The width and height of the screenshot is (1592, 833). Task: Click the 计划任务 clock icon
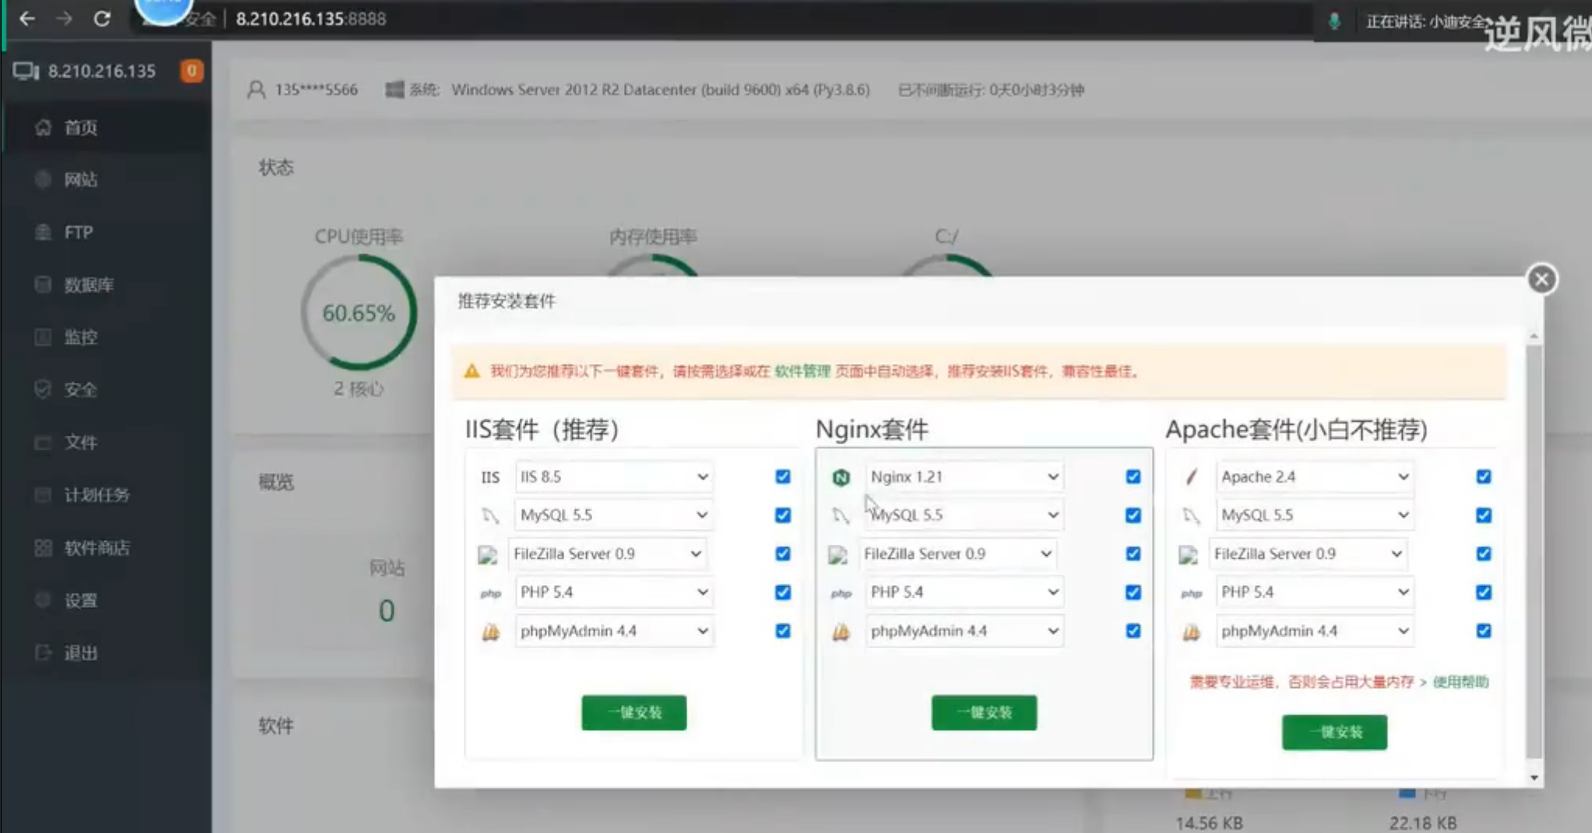(43, 495)
